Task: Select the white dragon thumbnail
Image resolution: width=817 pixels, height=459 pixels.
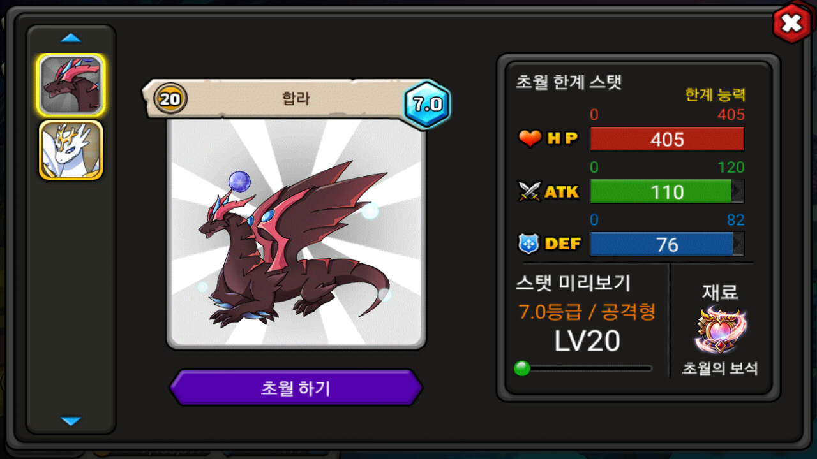Action: pyautogui.click(x=71, y=150)
